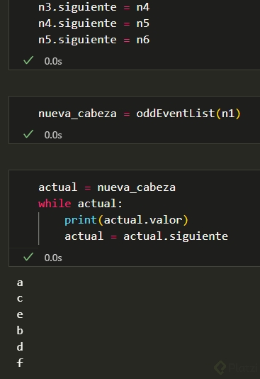Click the 0.0s time under nueva_cabeza cell

click(x=53, y=135)
